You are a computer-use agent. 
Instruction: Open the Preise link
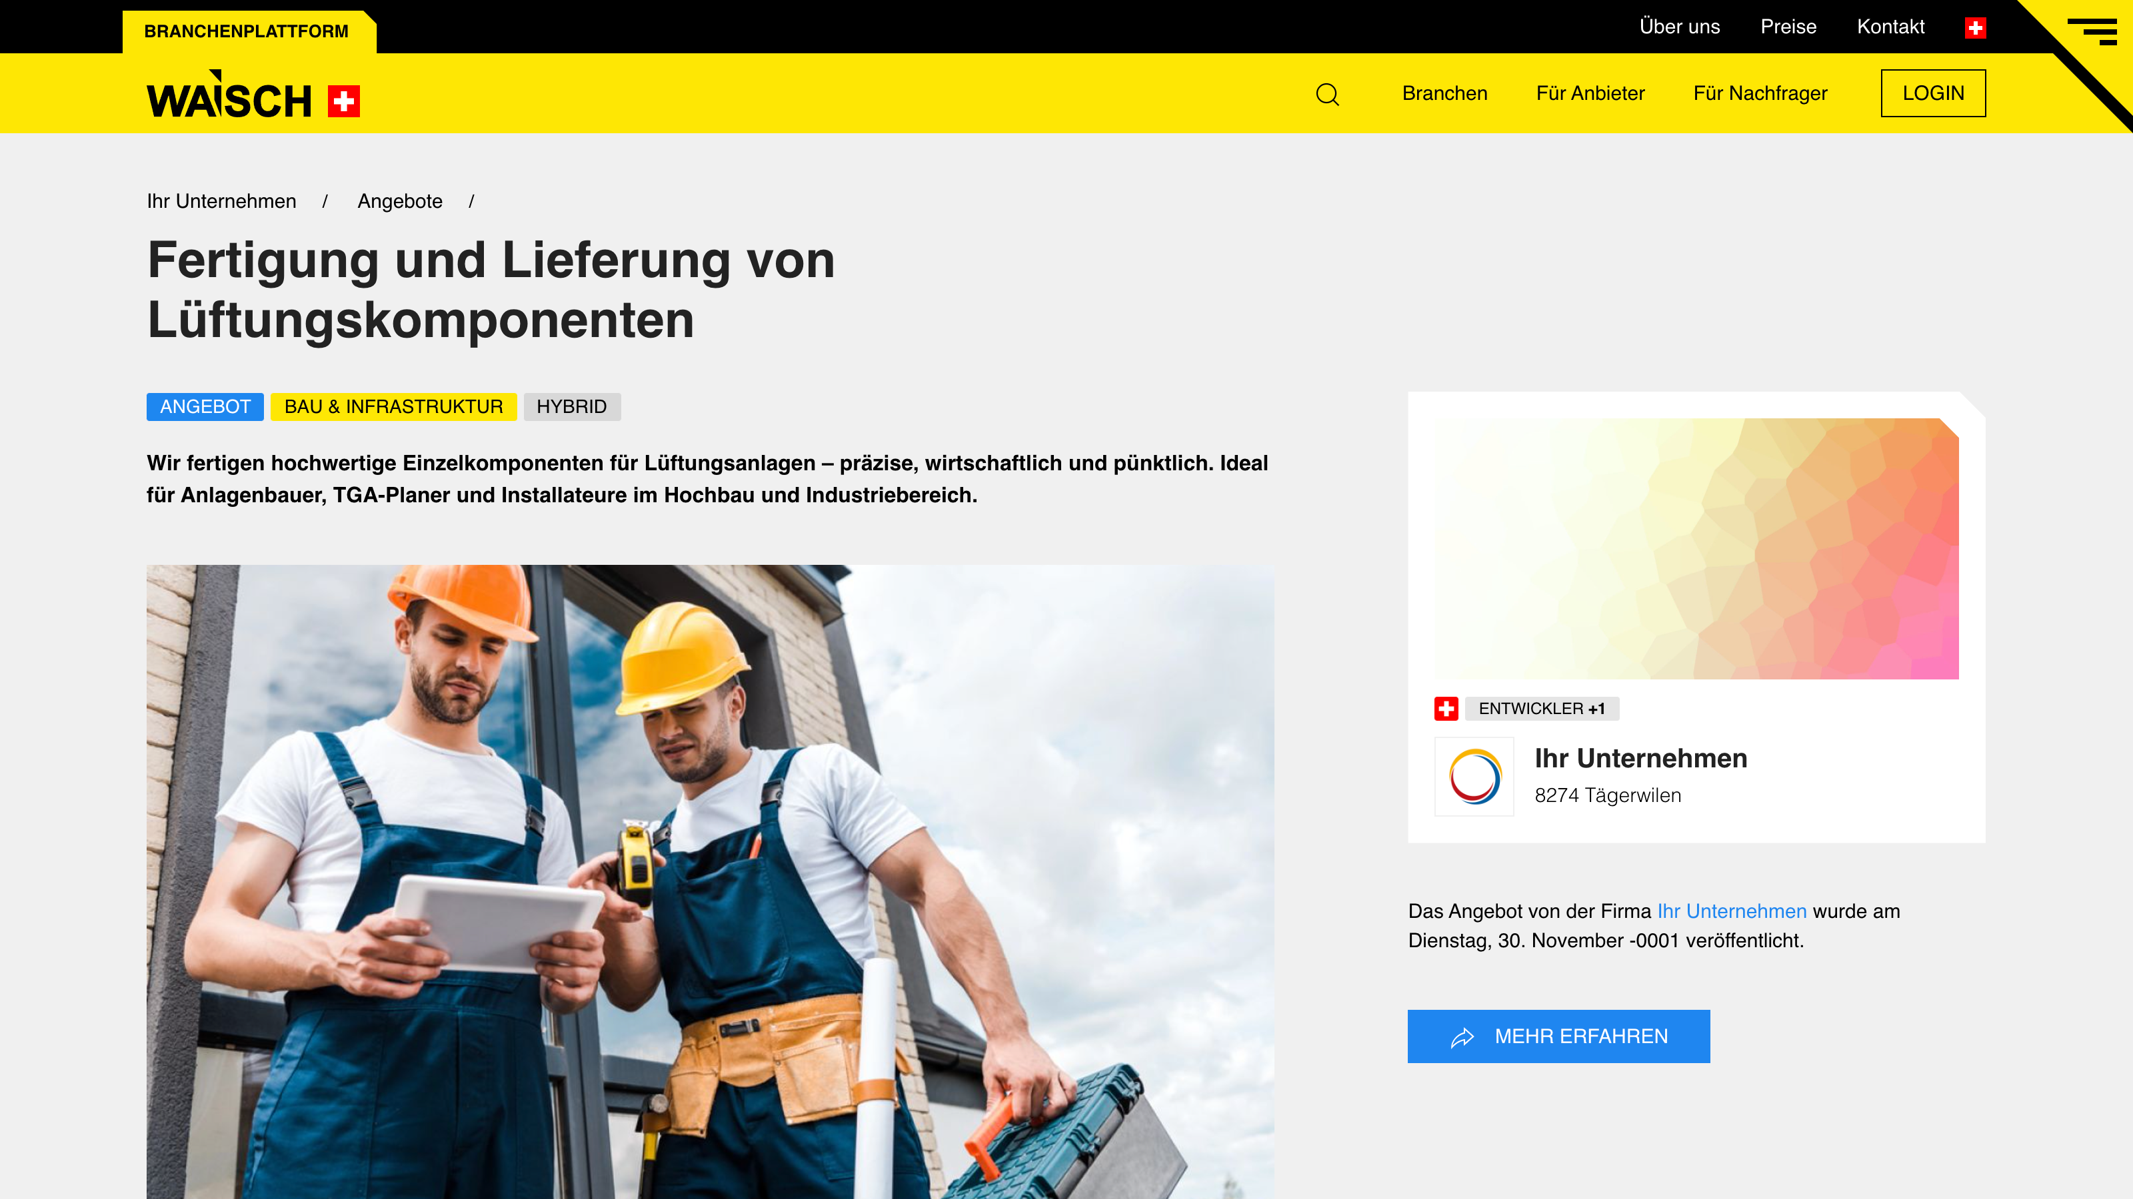coord(1788,27)
